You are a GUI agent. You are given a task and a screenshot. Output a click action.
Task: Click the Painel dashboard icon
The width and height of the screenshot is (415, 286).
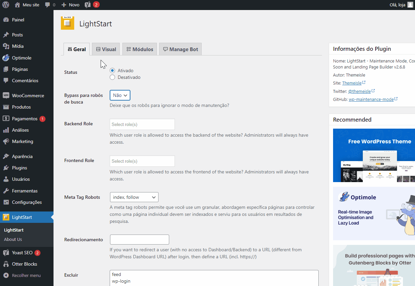[x=6, y=20]
